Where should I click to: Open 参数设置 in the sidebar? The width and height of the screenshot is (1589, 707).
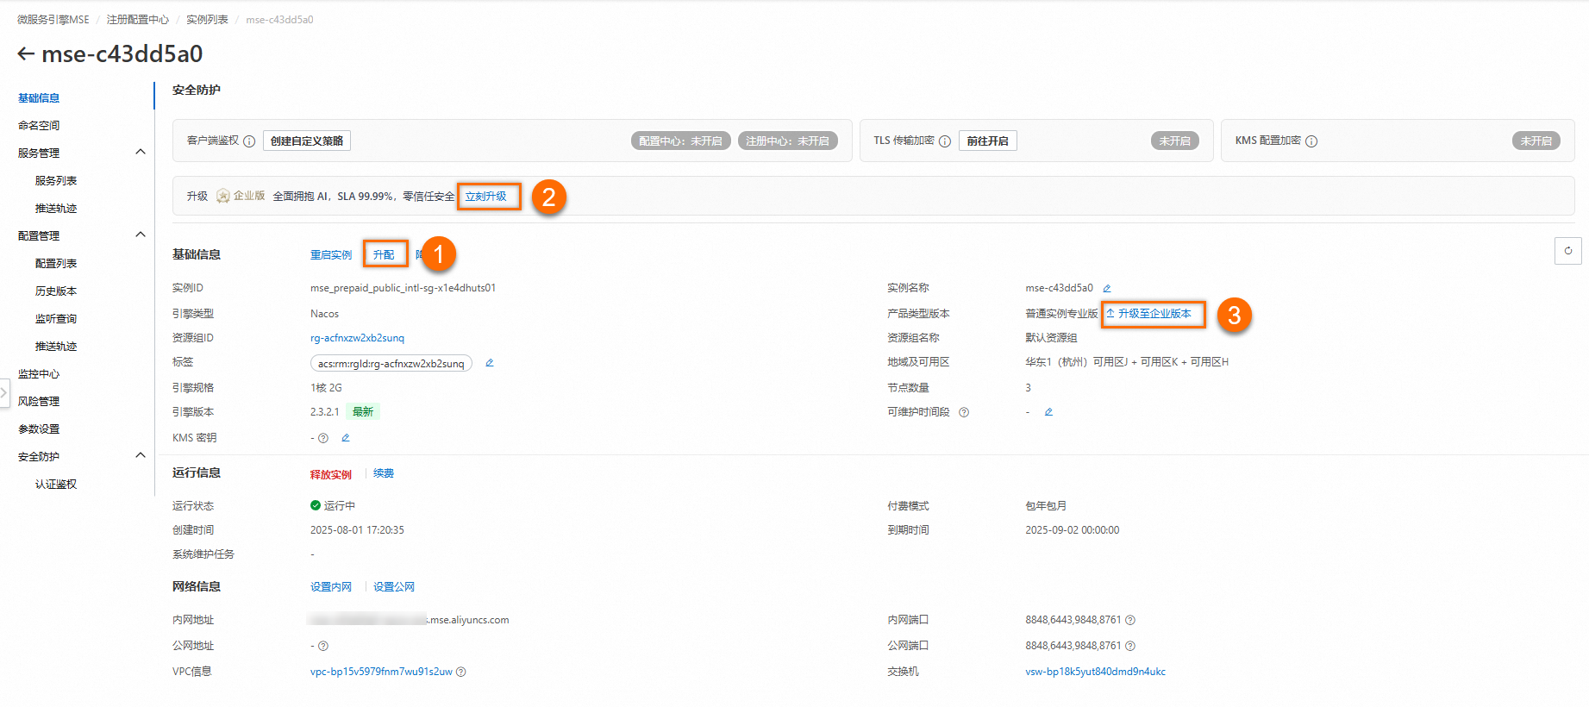pos(39,429)
